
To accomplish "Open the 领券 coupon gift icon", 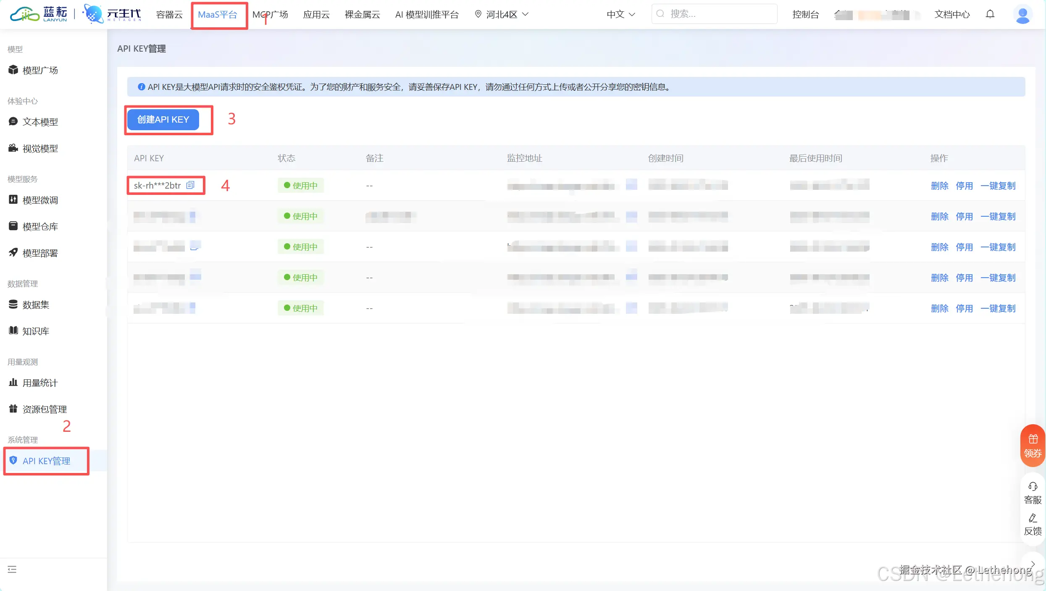I will [1033, 446].
